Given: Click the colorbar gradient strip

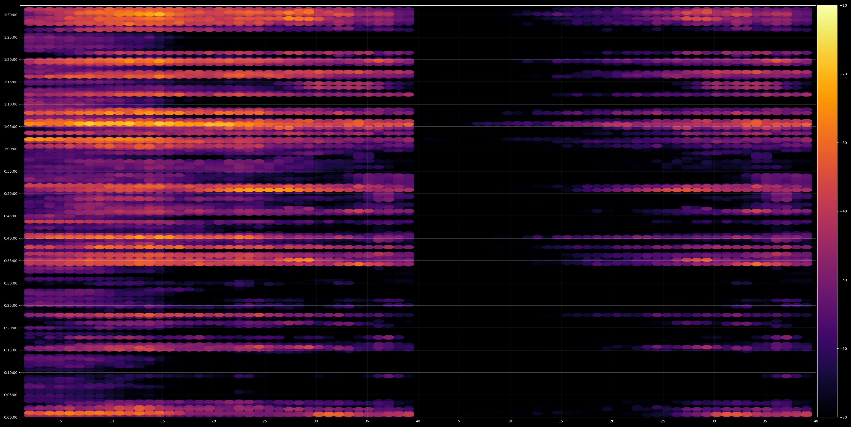Looking at the screenshot, I should point(827,211).
